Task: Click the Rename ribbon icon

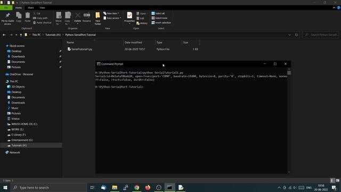Action: click(x=87, y=17)
